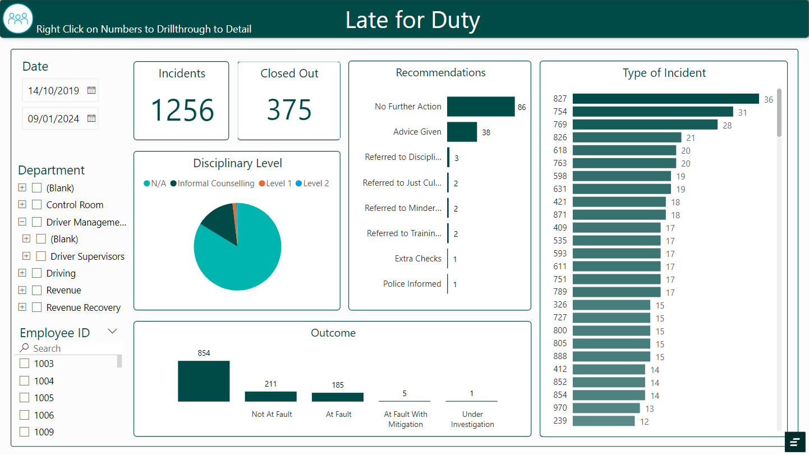Open calendar picker for start date 14/10/2019

[91, 90]
